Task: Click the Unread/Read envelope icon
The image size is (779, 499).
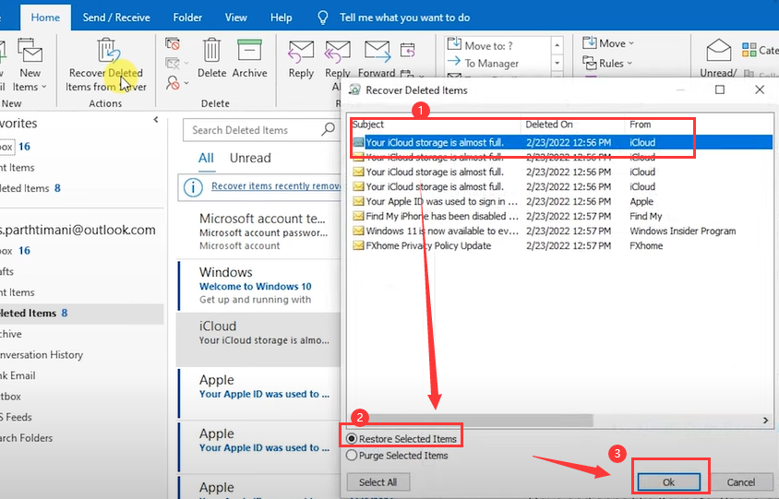Action: coord(719,51)
